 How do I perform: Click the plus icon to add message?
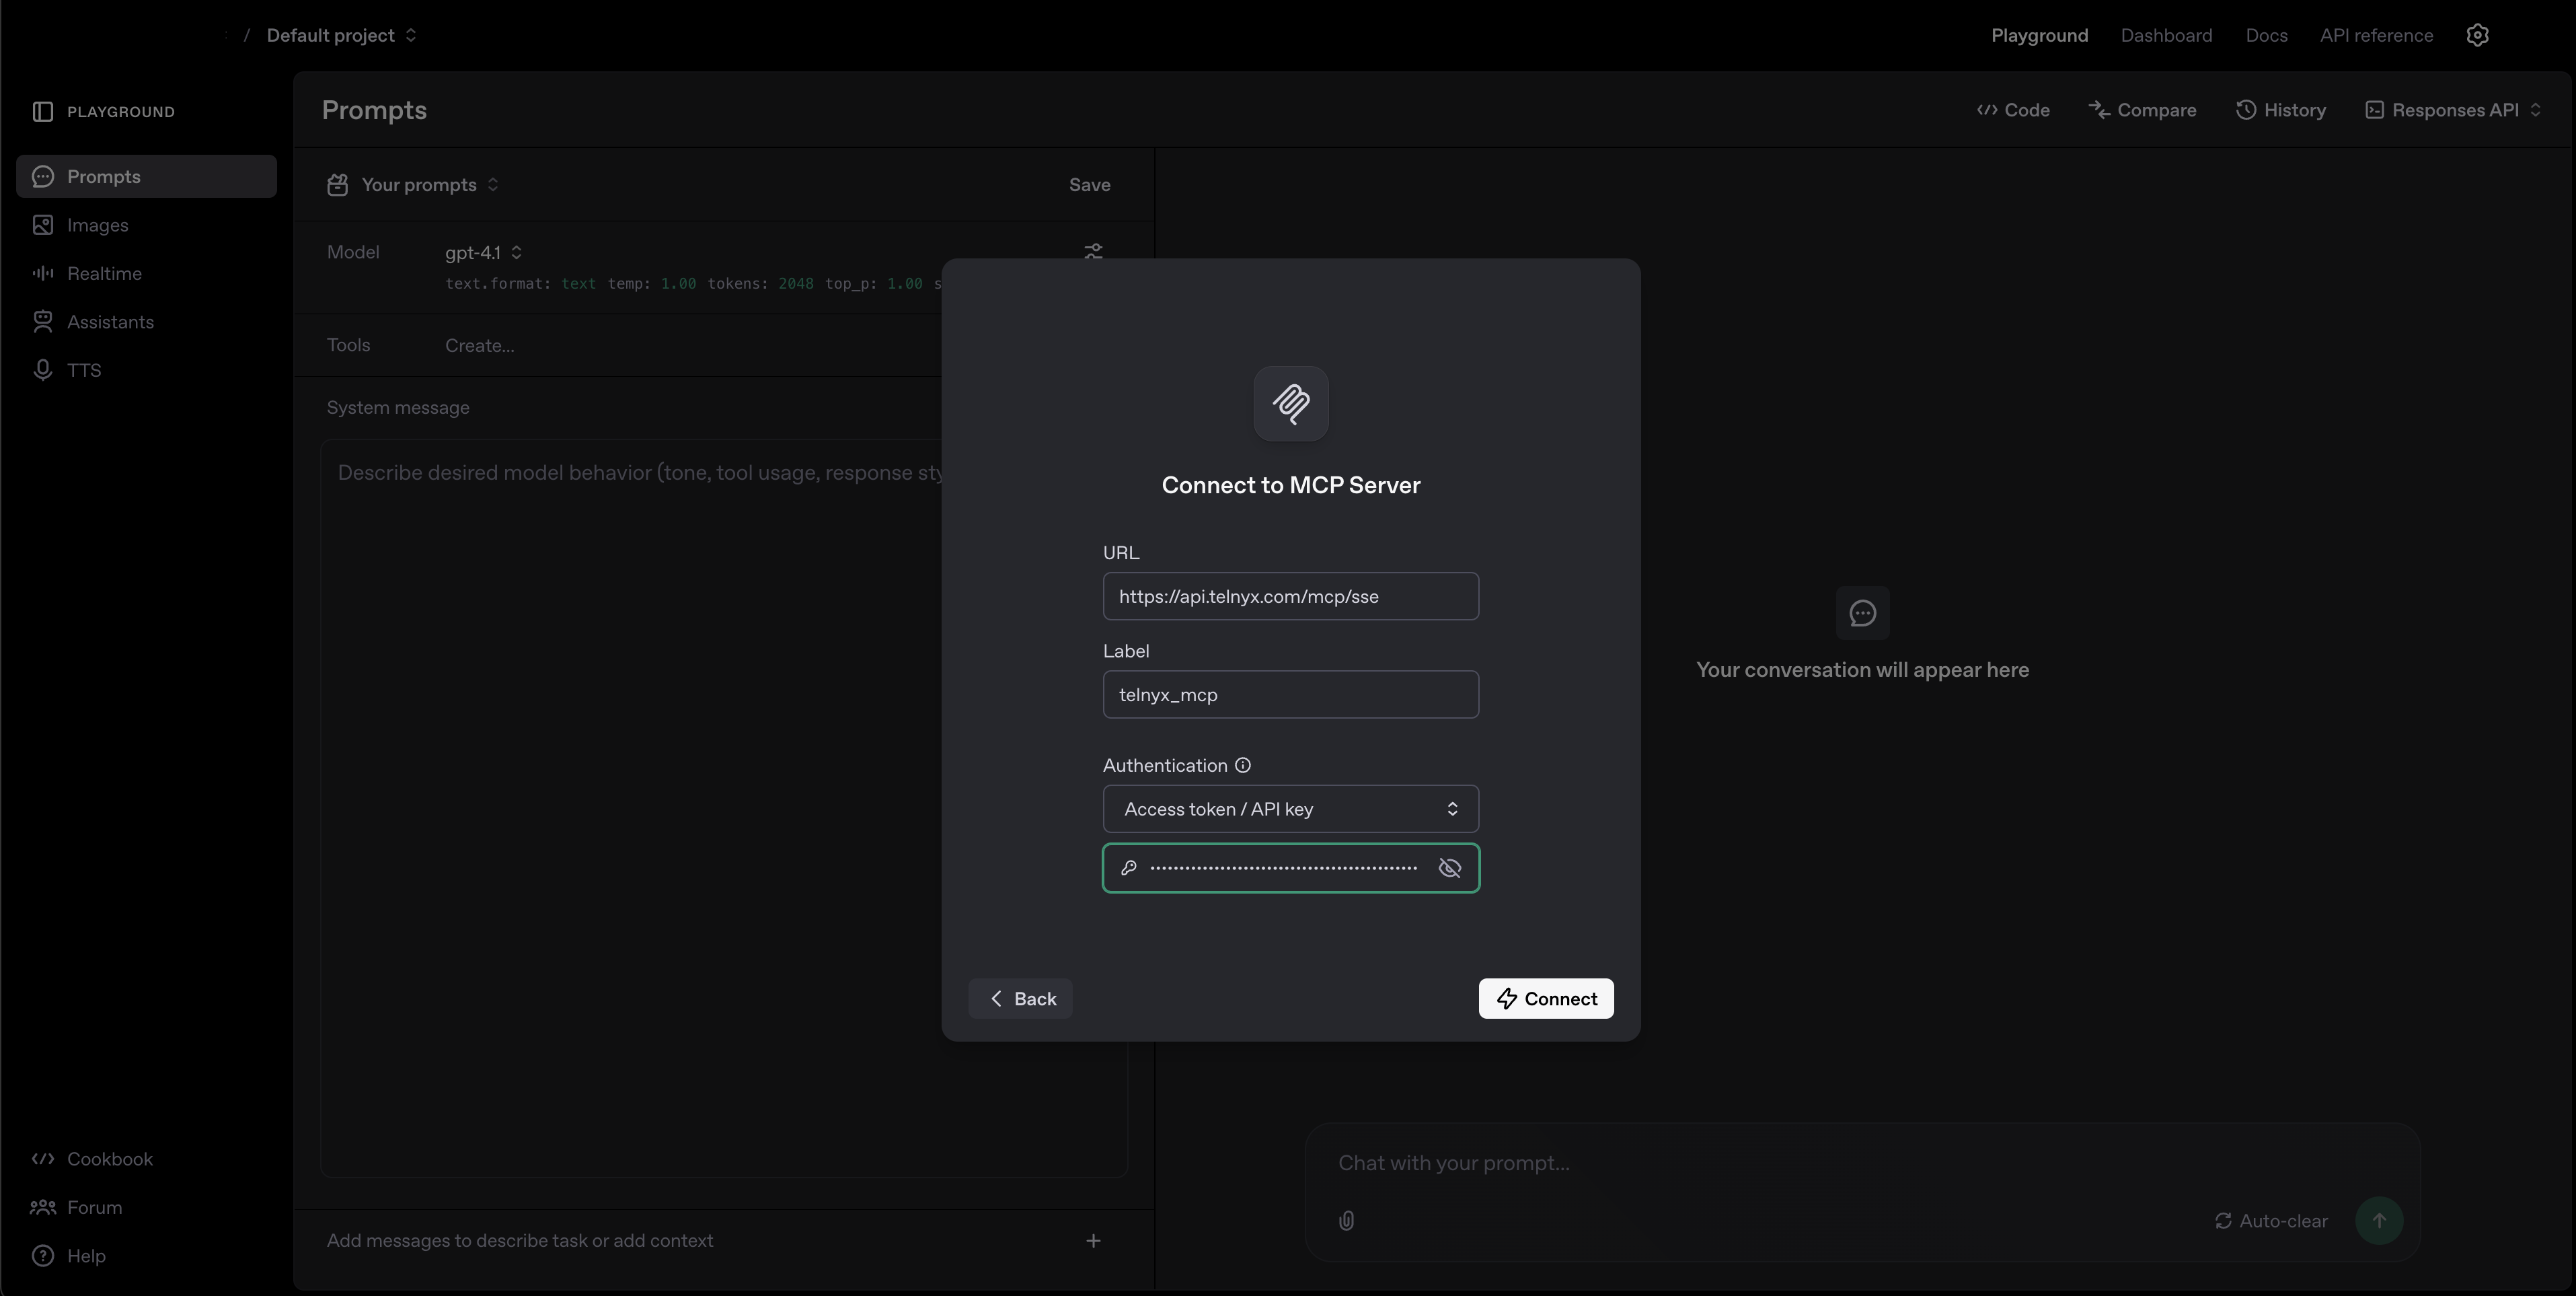pos(1093,1241)
